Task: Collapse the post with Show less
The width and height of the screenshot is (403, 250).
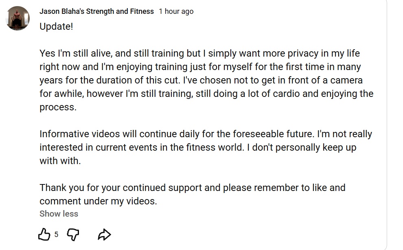Action: (59, 214)
